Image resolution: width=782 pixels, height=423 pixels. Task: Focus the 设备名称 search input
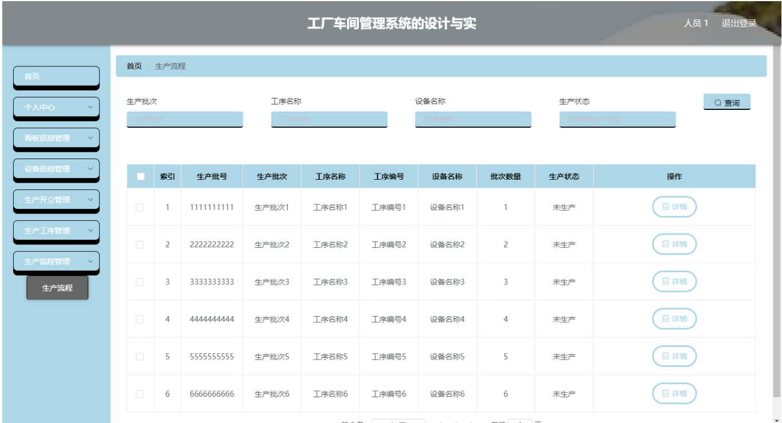click(473, 119)
